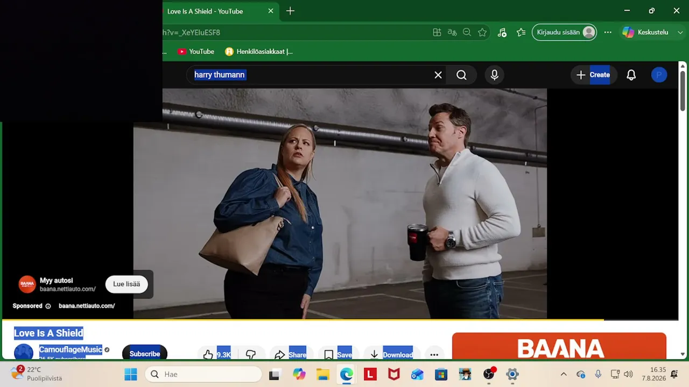Open the weather widget showing 22°C
689x387 pixels.
tap(37, 374)
